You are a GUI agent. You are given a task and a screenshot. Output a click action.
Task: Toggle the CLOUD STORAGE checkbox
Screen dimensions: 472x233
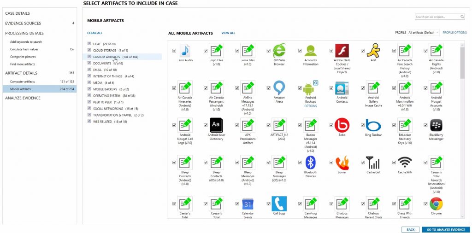tap(89, 50)
